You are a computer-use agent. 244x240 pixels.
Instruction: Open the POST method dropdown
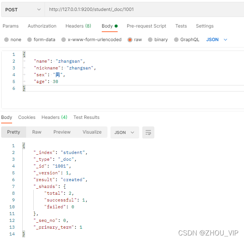tap(23, 9)
